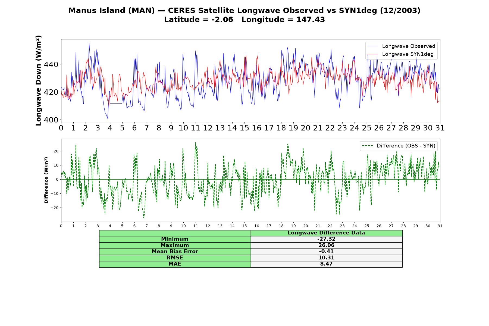The height and width of the screenshot is (326, 489).
Task: Select the Maximum value 26.06 cell
Action: [x=327, y=245]
